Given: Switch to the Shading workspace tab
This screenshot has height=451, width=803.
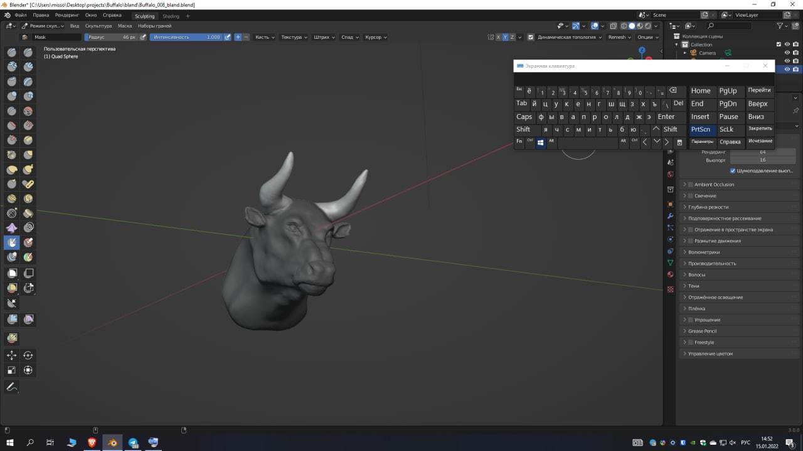Looking at the screenshot, I should [x=171, y=16].
